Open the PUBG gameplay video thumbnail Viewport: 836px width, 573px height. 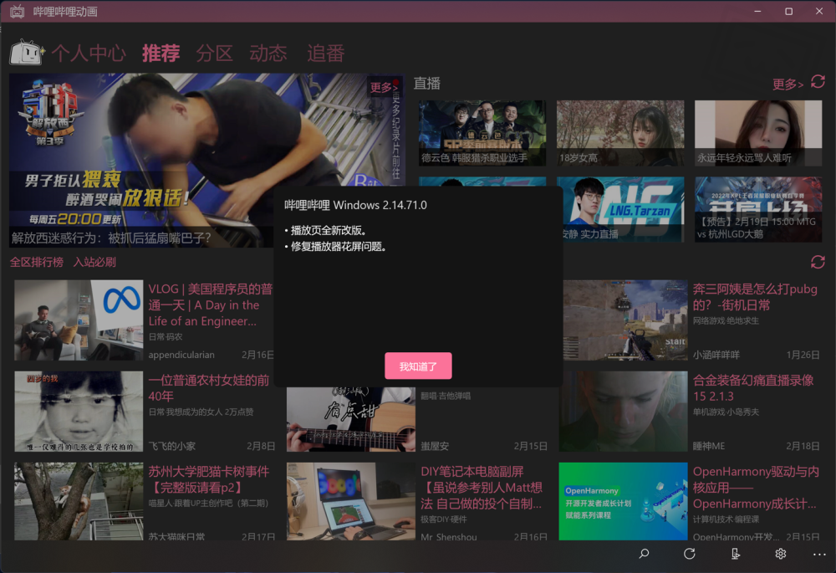[x=625, y=320]
